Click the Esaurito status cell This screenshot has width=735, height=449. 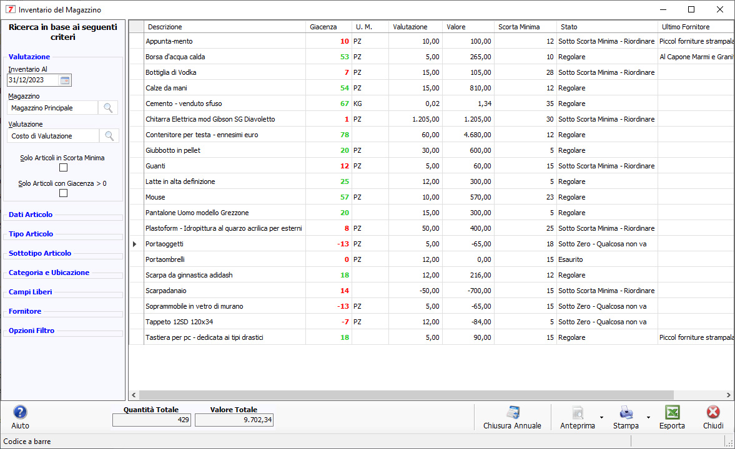(x=607, y=259)
